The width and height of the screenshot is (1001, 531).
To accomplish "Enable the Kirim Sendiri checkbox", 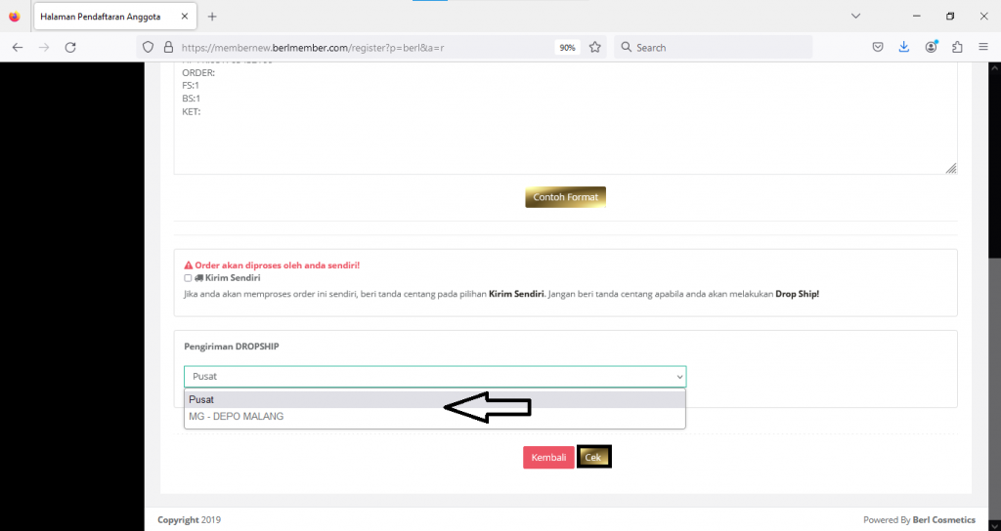I will (188, 278).
